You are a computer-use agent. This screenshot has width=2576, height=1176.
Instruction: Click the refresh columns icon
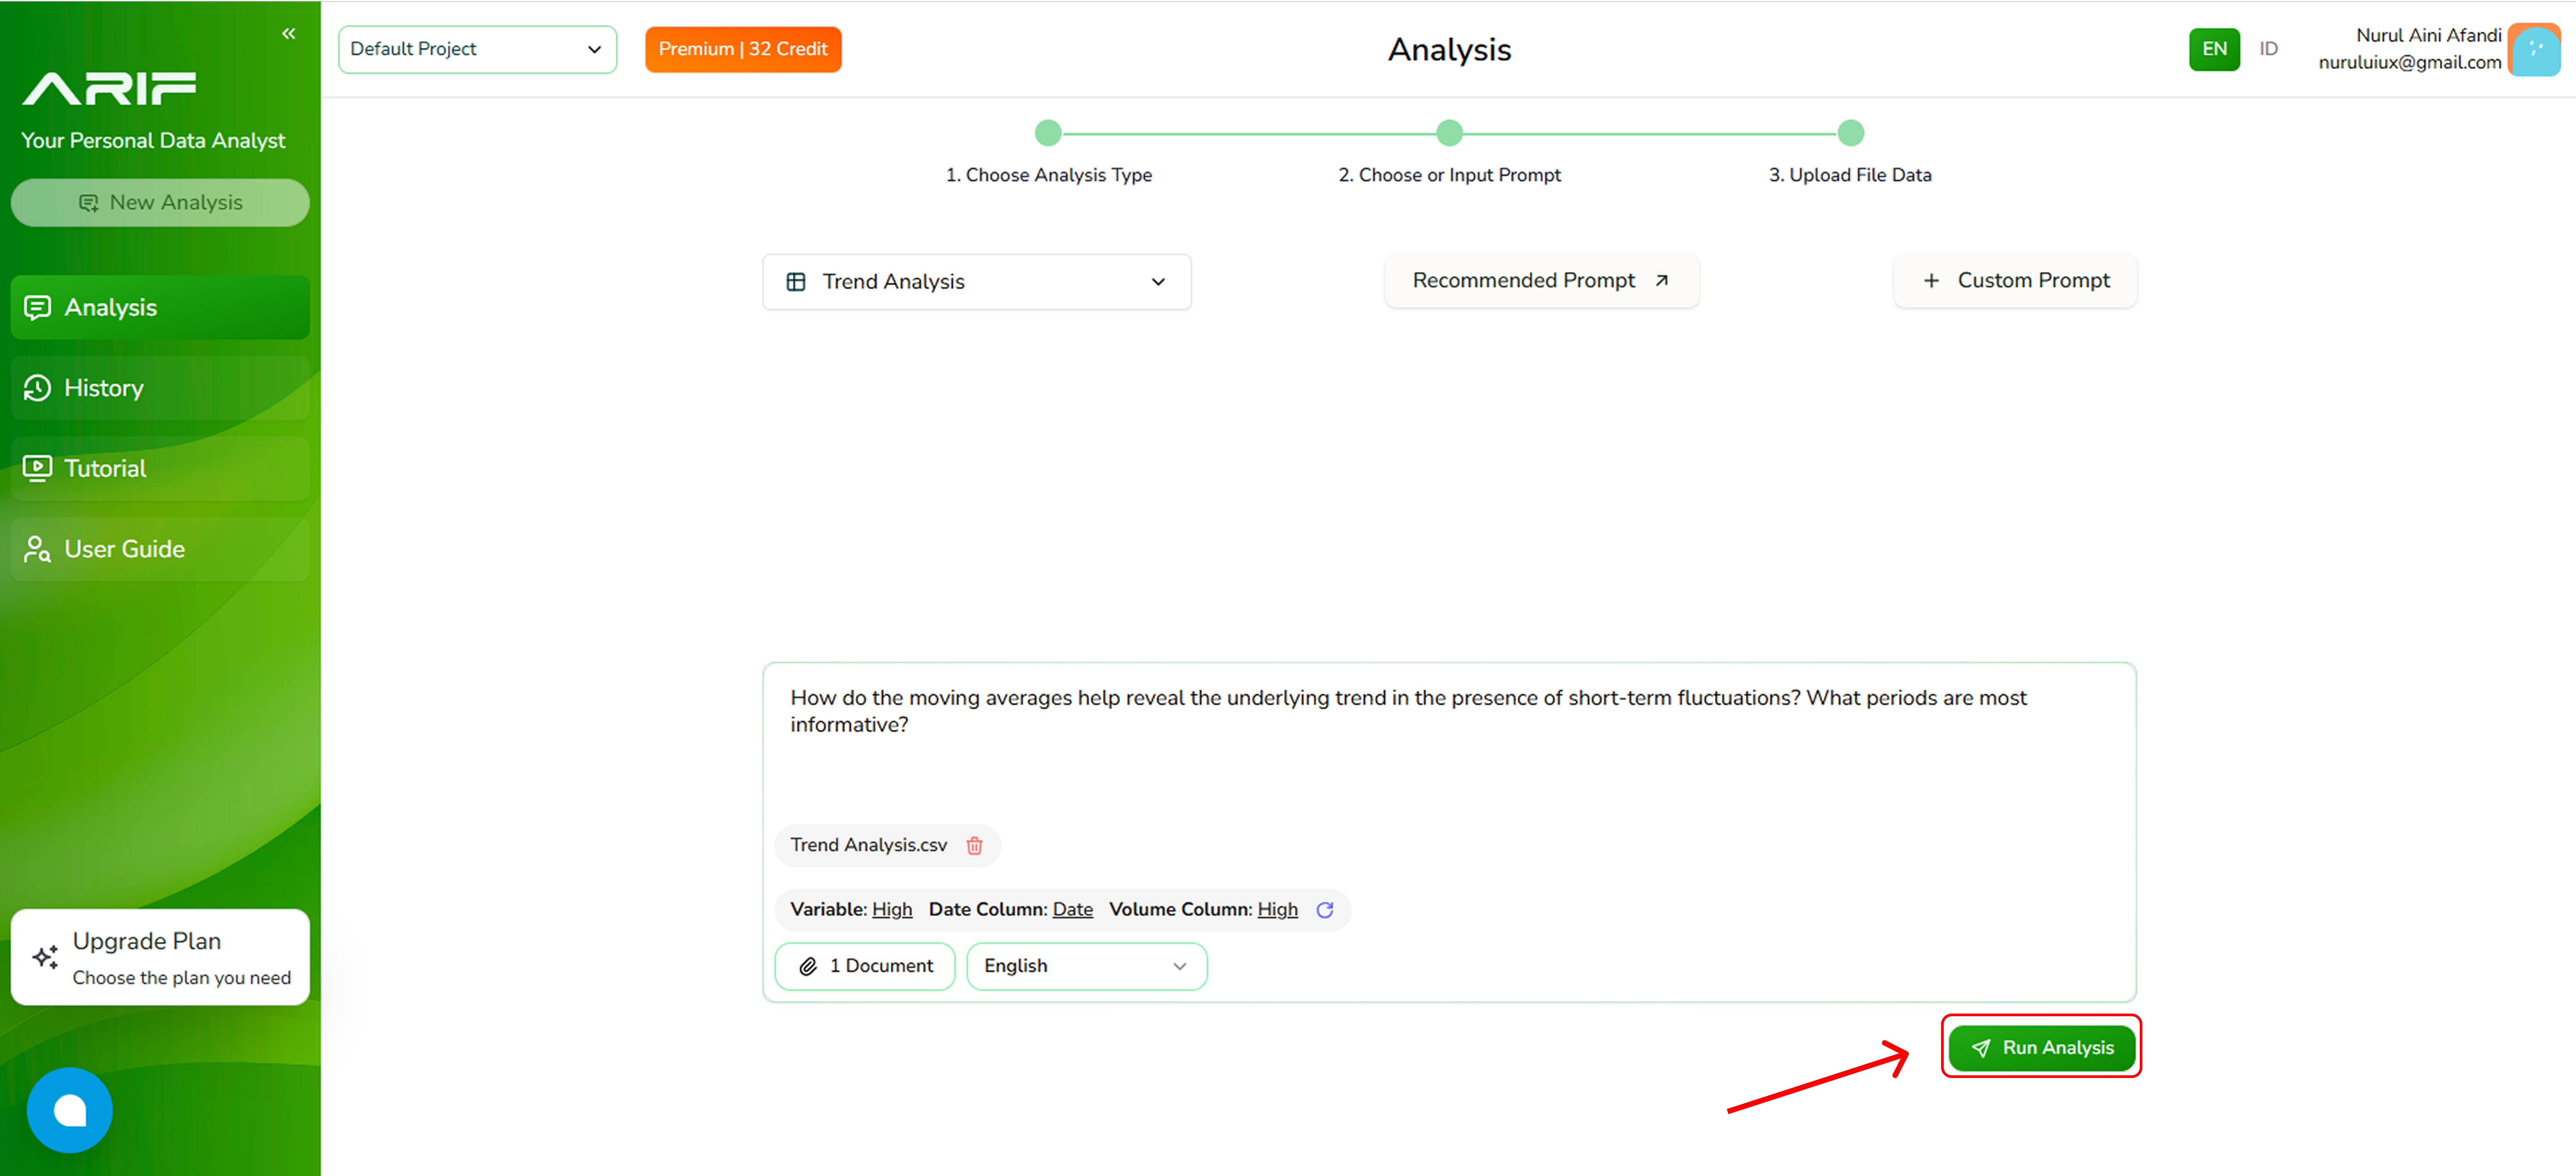point(1325,910)
